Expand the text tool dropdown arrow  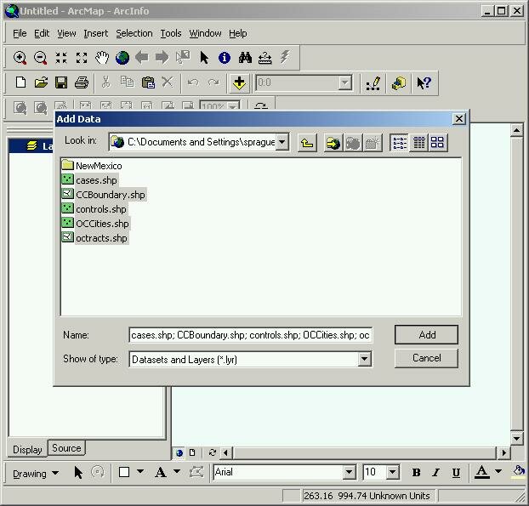pos(177,471)
